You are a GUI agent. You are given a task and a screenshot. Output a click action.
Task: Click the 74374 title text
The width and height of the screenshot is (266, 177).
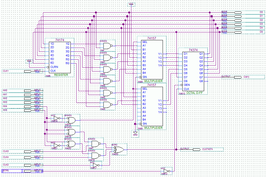point(193,50)
